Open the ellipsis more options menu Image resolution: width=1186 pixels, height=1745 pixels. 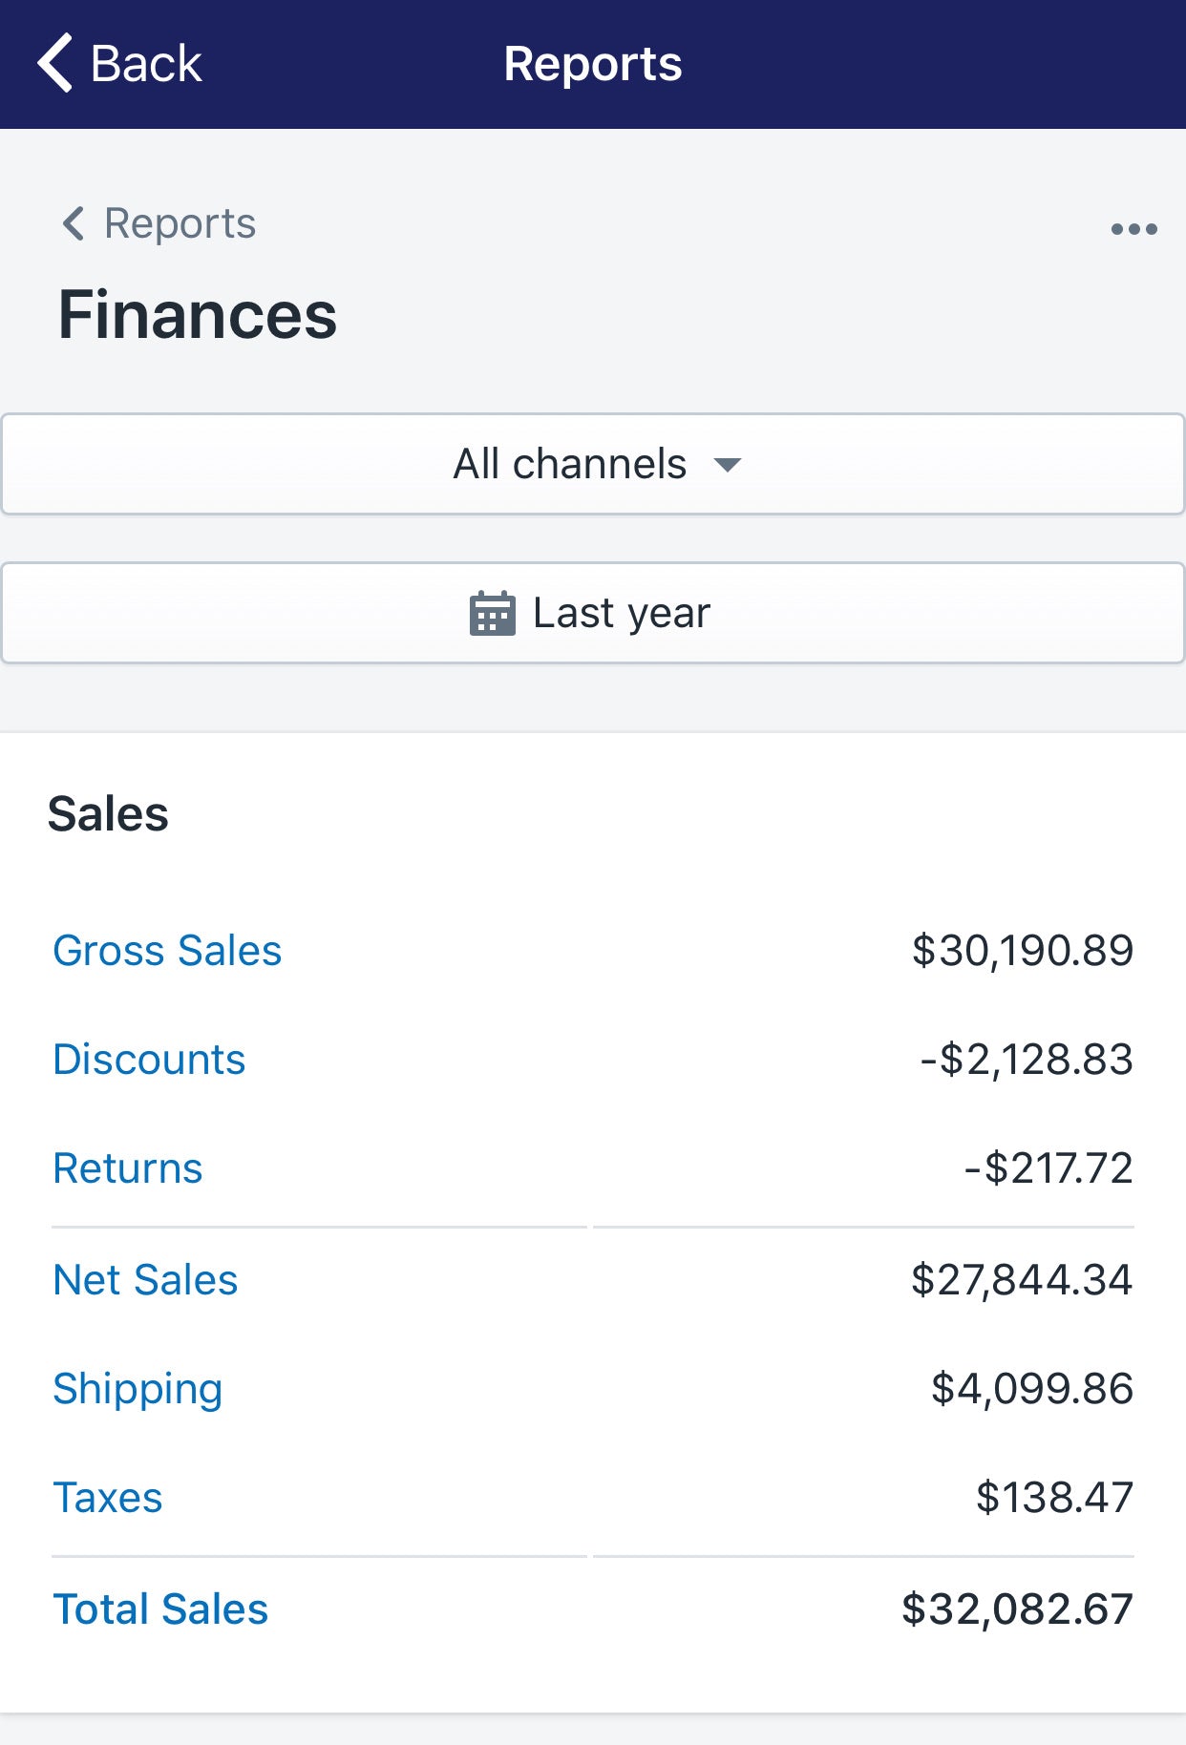pyautogui.click(x=1133, y=227)
